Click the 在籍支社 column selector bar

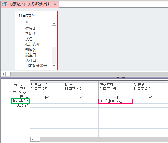pyautogui.click(x=116, y=82)
